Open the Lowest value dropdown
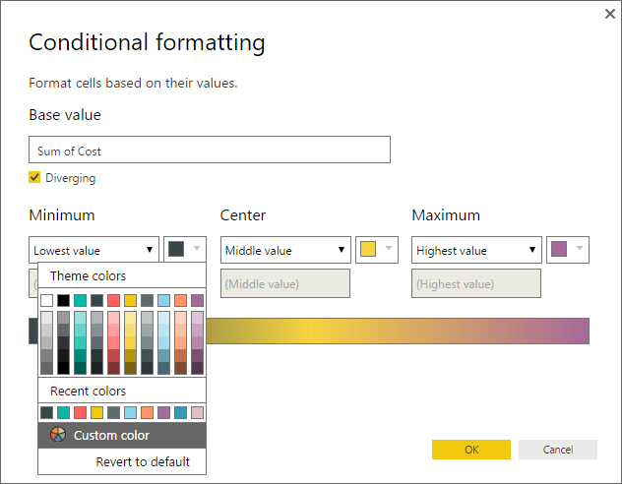Viewport: 622px width, 484px height. 93,251
